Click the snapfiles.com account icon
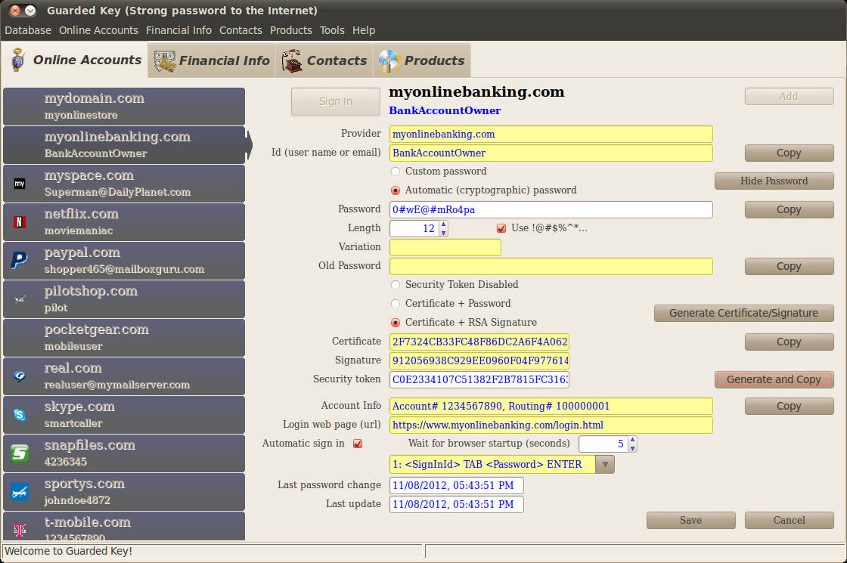 [20, 453]
